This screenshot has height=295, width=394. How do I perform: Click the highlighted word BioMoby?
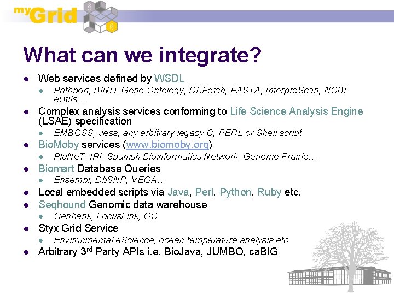pyautogui.click(x=59, y=145)
